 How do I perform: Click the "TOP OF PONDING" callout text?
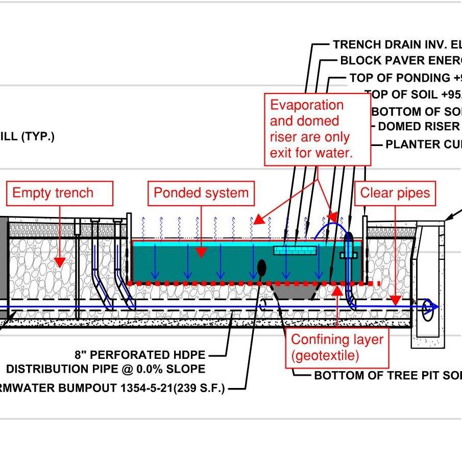click(405, 78)
